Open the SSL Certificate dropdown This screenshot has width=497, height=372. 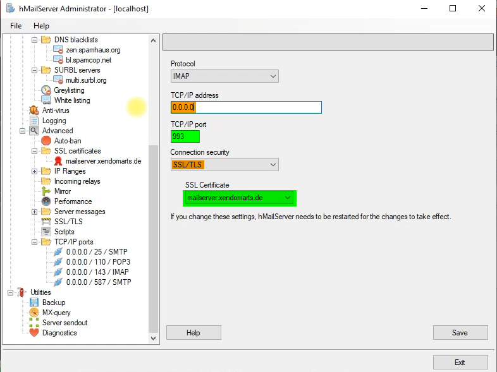239,198
